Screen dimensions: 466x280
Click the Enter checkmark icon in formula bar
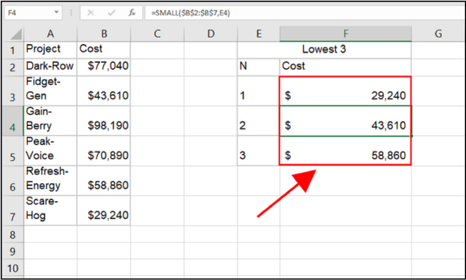(x=111, y=12)
